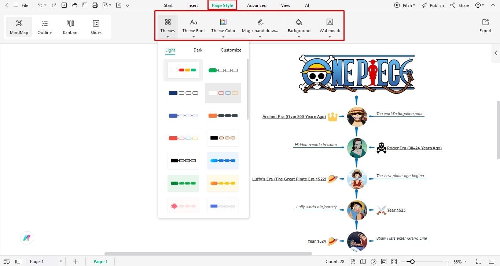Image resolution: width=500 pixels, height=266 pixels.
Task: Select the green Page-1 tab
Action: pos(100,262)
